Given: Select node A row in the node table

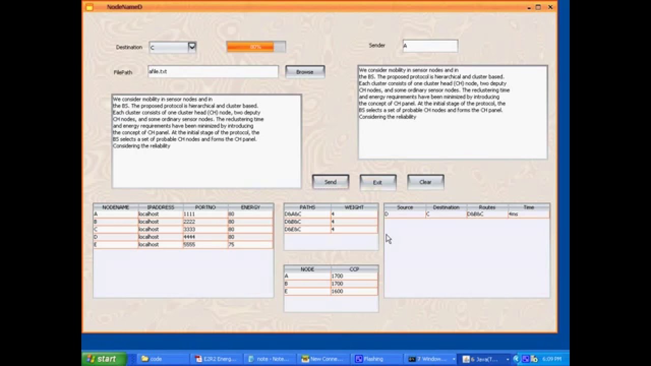Looking at the screenshot, I should click(183, 214).
